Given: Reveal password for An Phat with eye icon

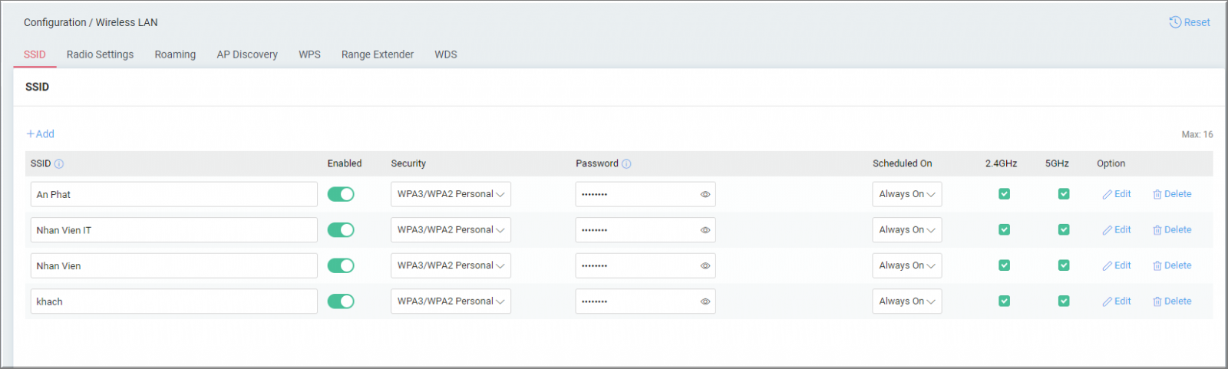Looking at the screenshot, I should coord(705,194).
